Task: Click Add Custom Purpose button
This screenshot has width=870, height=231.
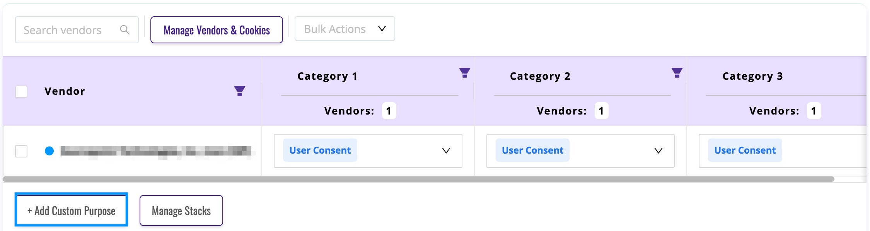Action: click(x=71, y=210)
